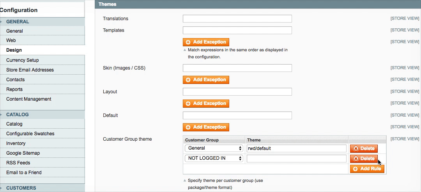Delete the General customer group rule
Screen dimensions: 421x192
(364, 148)
